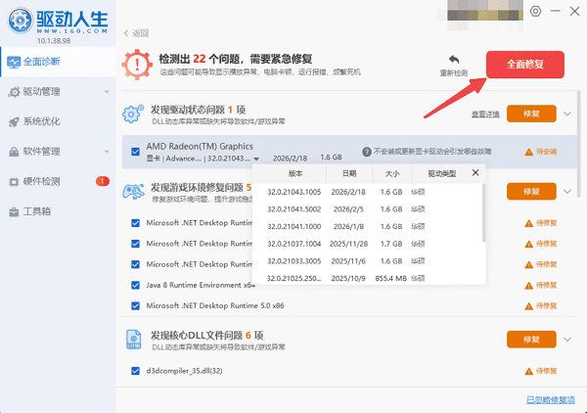Click 修复 button for game environment issues
The image size is (587, 413).
click(x=531, y=192)
